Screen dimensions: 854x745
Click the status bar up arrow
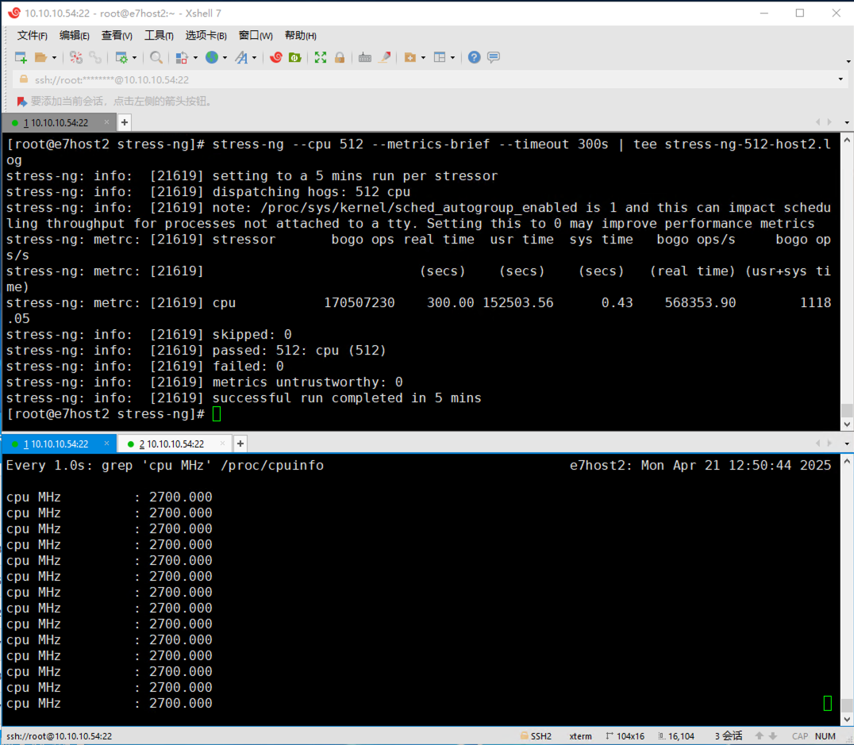tap(760, 735)
